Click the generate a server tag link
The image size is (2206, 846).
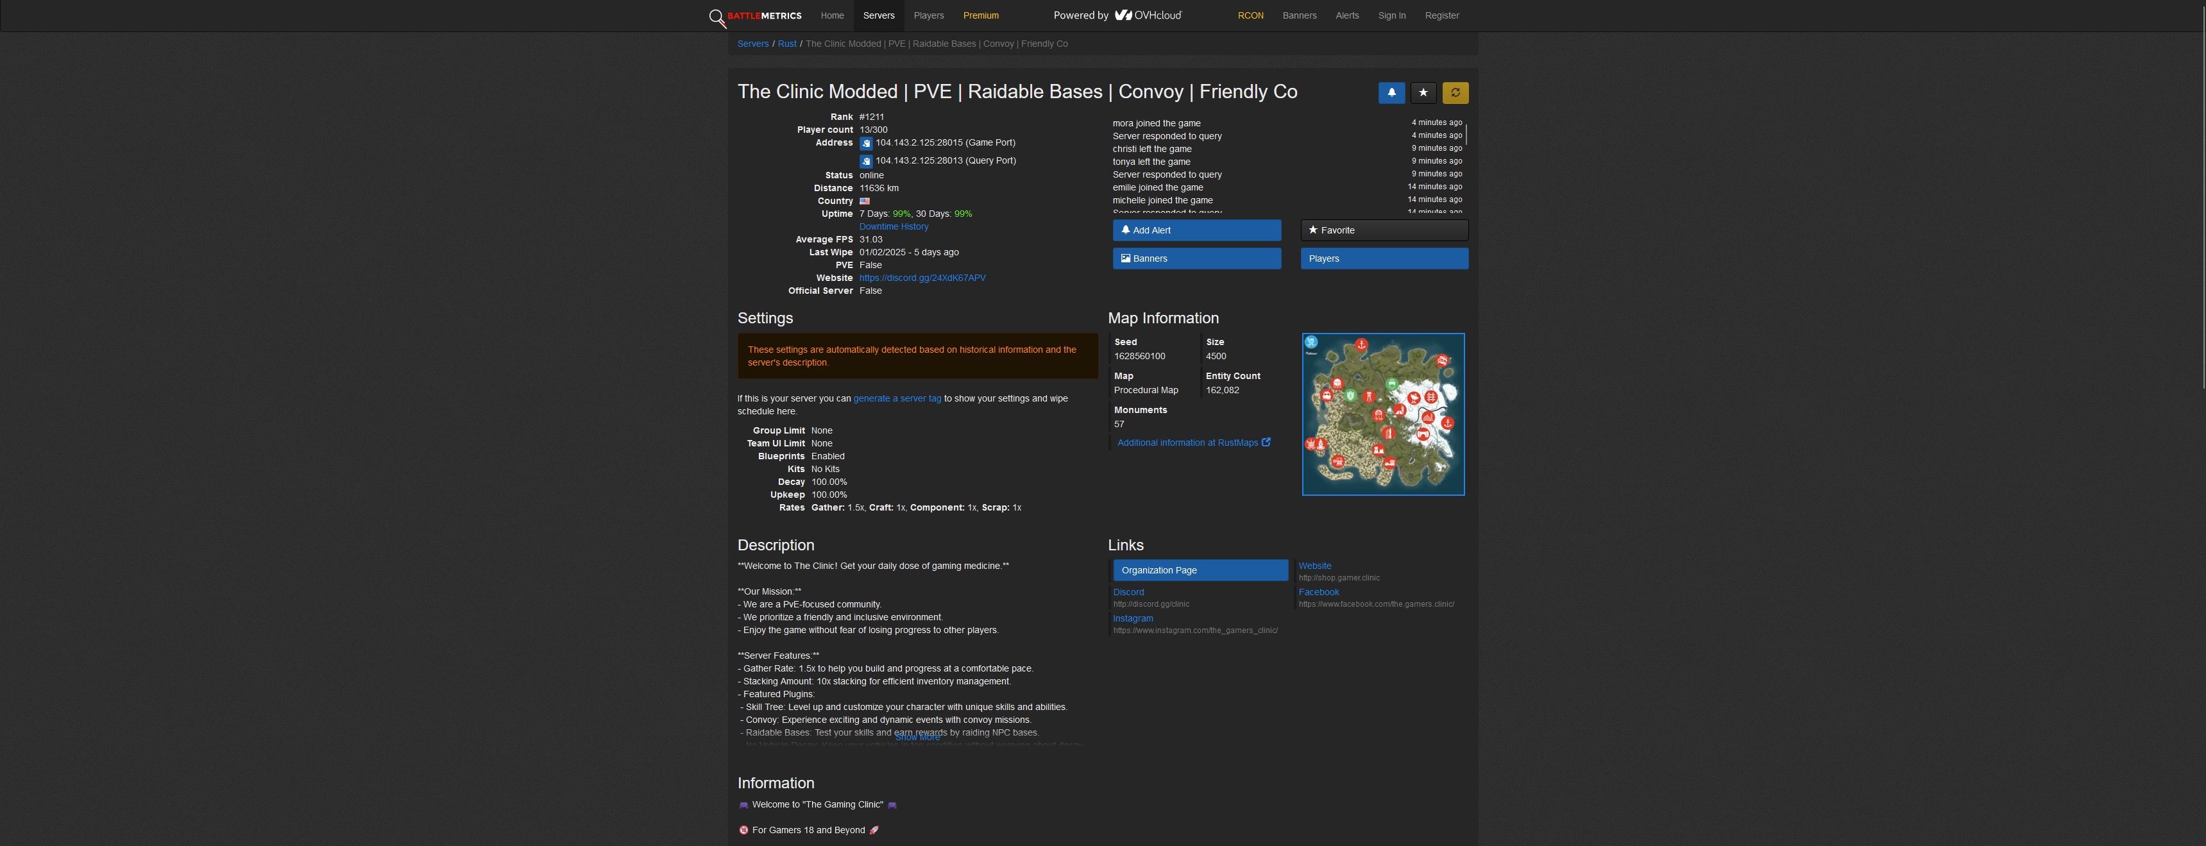click(897, 399)
